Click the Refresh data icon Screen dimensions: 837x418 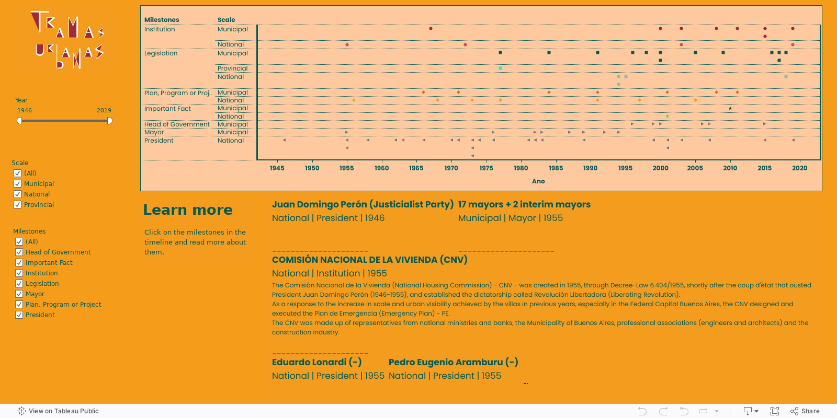[x=704, y=411]
